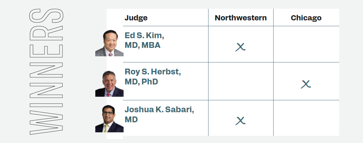363x143 pixels.
Task: Click the MD, PhD credentials text
Action: 141,82
